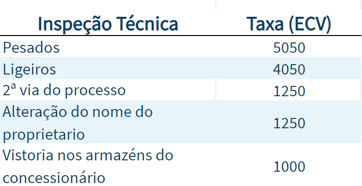Screen dimensions: 362x186
Task: Click the word Taxa in header
Action: click(x=265, y=24)
